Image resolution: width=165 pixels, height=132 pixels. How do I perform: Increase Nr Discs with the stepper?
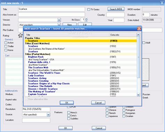pyautogui.click(x=86, y=19)
